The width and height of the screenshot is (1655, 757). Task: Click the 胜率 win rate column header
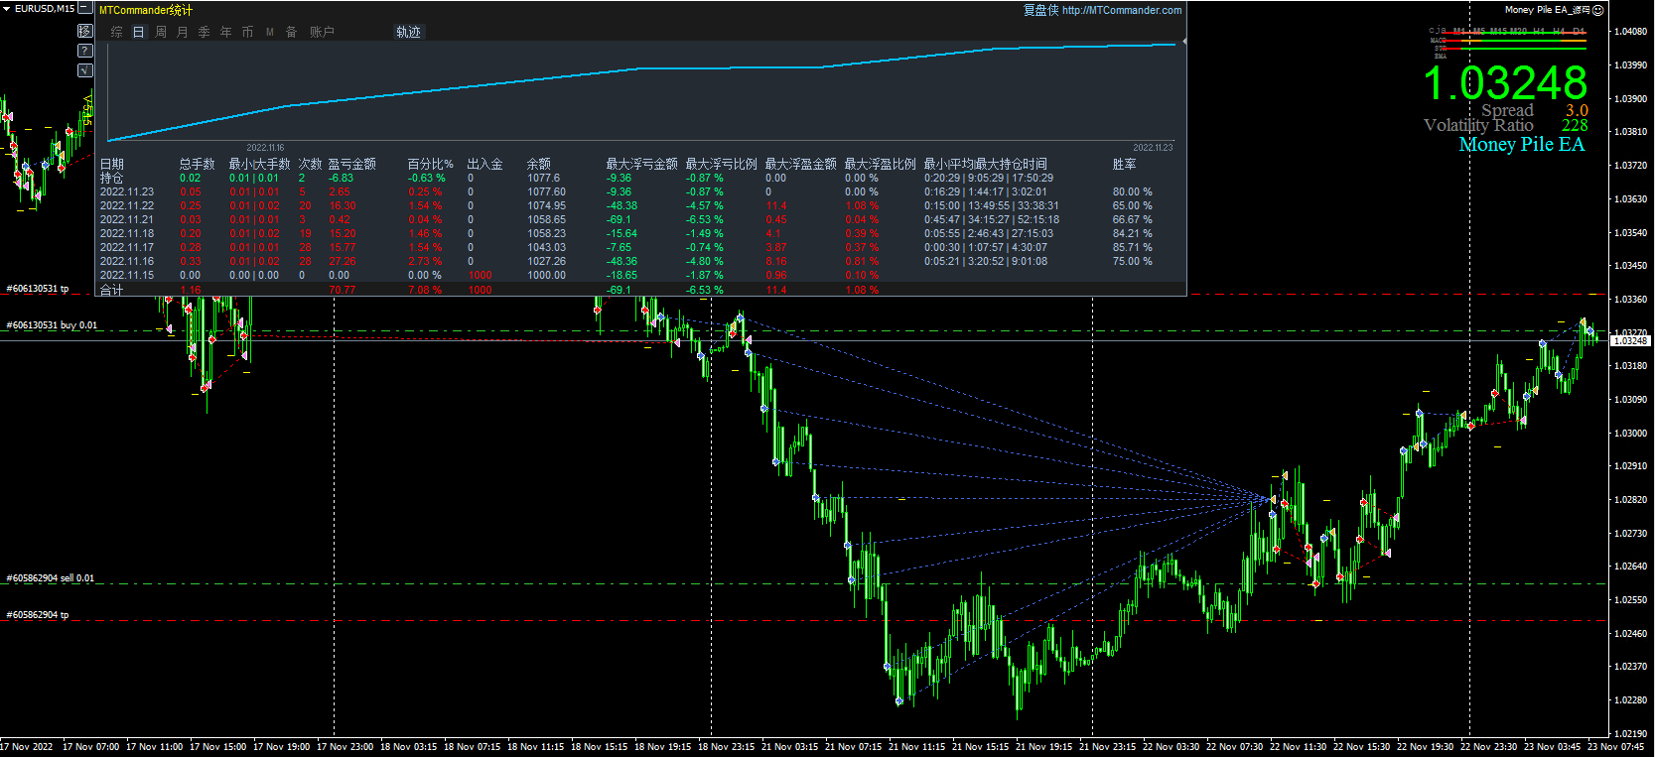point(1124,164)
